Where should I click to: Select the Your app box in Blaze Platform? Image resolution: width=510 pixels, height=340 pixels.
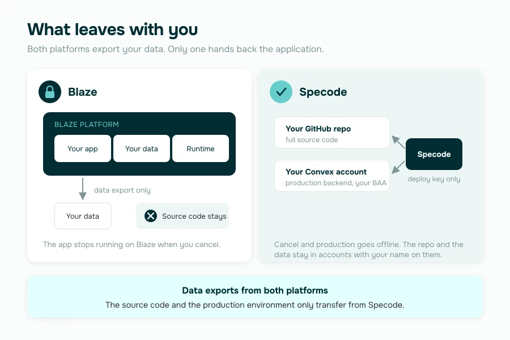83,148
